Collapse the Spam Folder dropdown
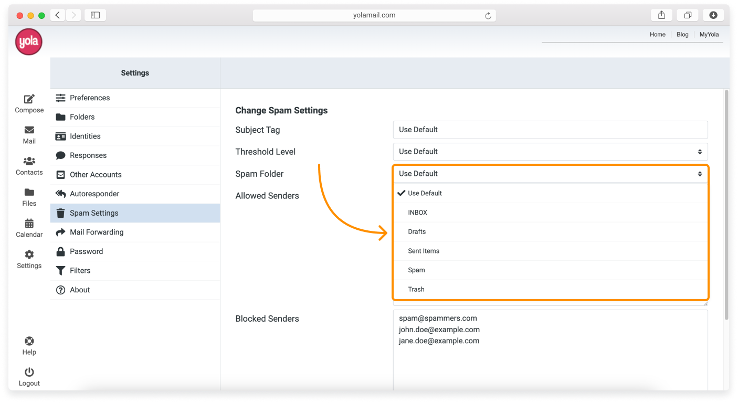 (x=550, y=174)
